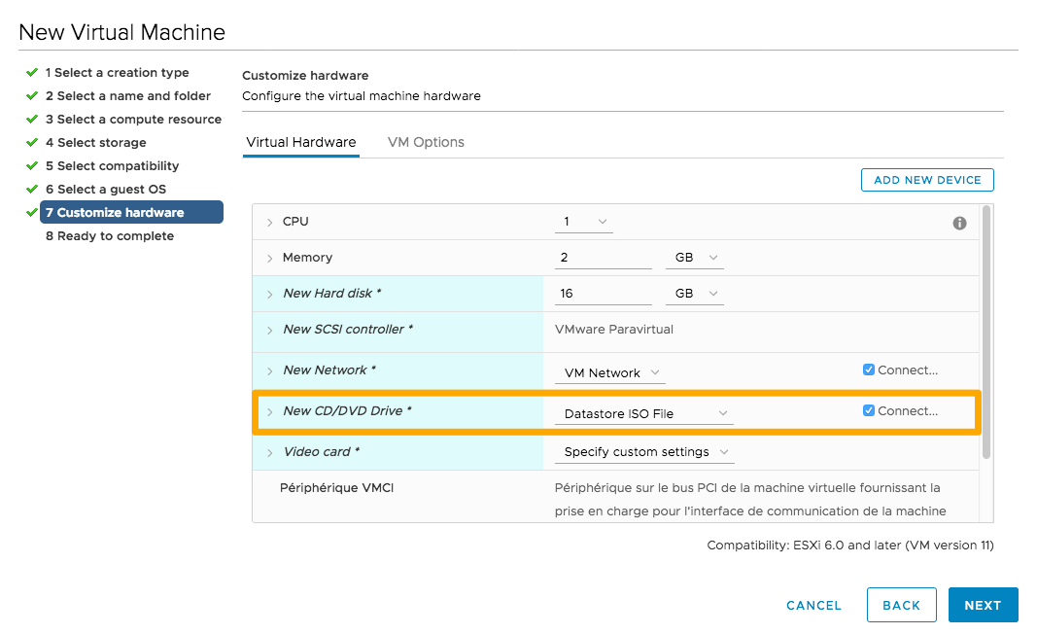Toggle Connect checkbox for CD/DVD Drive

click(869, 410)
